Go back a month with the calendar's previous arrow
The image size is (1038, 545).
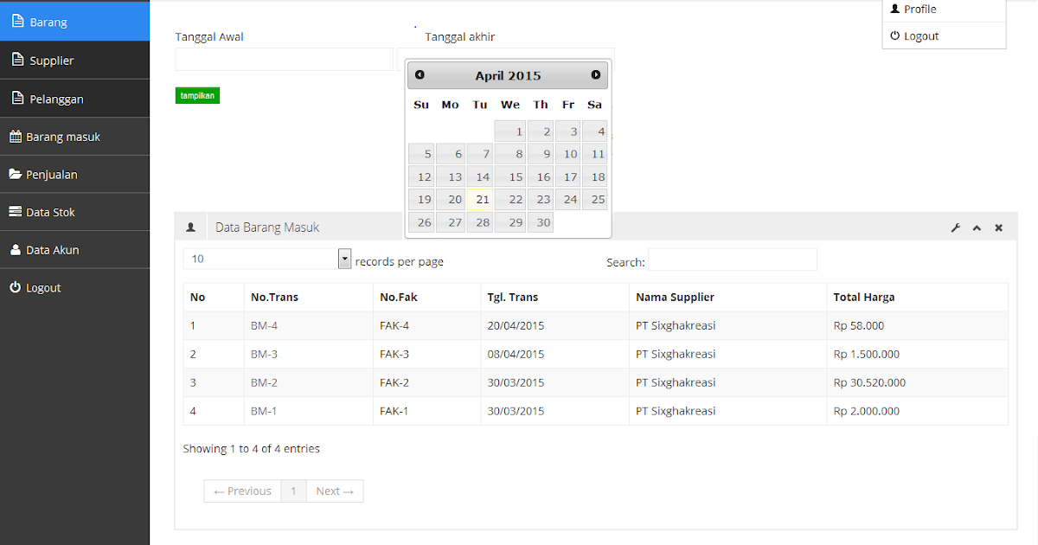coord(420,74)
